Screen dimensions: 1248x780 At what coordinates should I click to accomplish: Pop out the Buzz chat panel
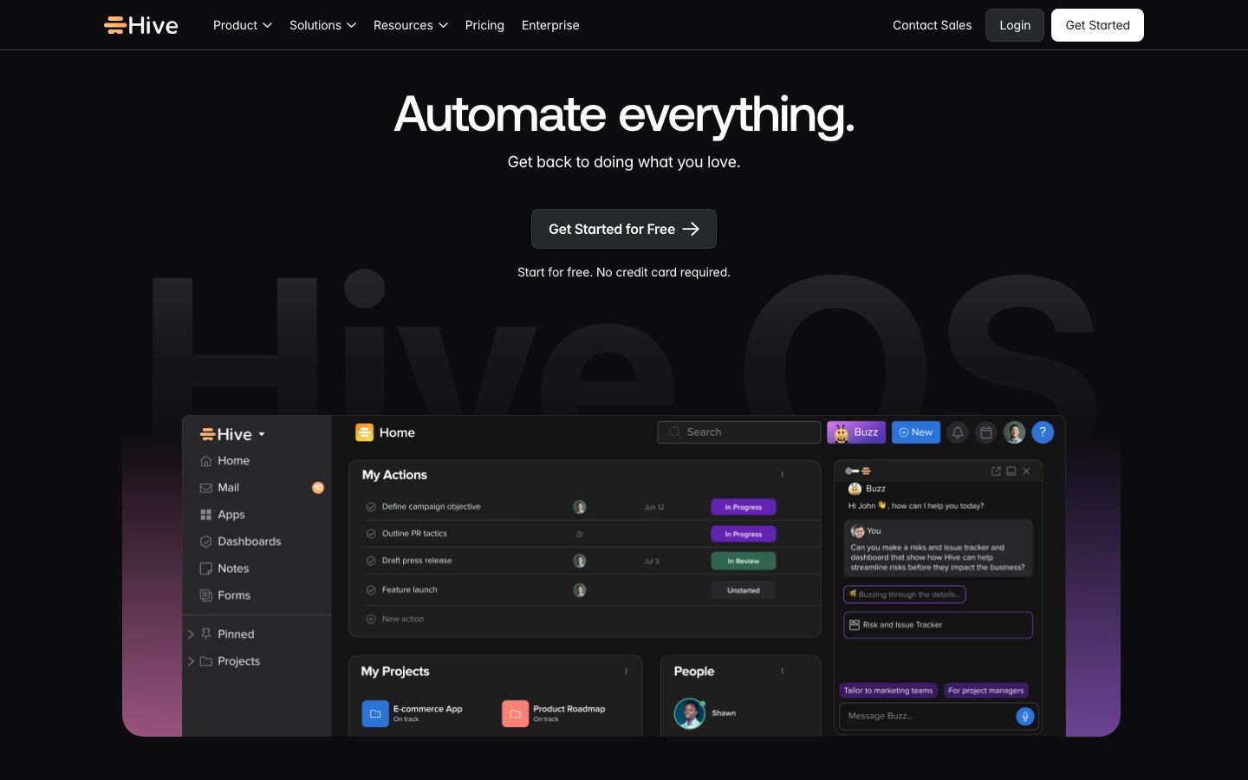996,471
